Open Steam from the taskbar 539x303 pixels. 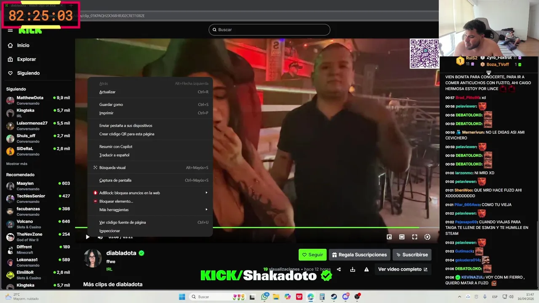(334, 297)
